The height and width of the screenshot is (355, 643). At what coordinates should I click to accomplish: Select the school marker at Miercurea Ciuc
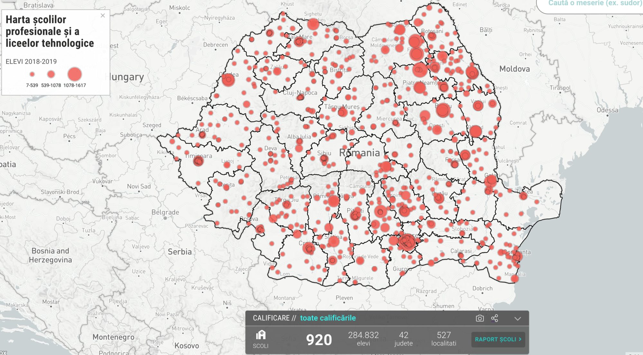pos(396,123)
